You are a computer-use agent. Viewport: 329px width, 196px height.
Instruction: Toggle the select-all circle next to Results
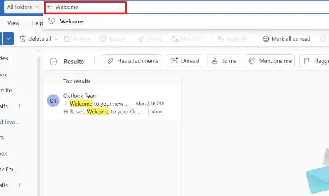[x=53, y=61]
